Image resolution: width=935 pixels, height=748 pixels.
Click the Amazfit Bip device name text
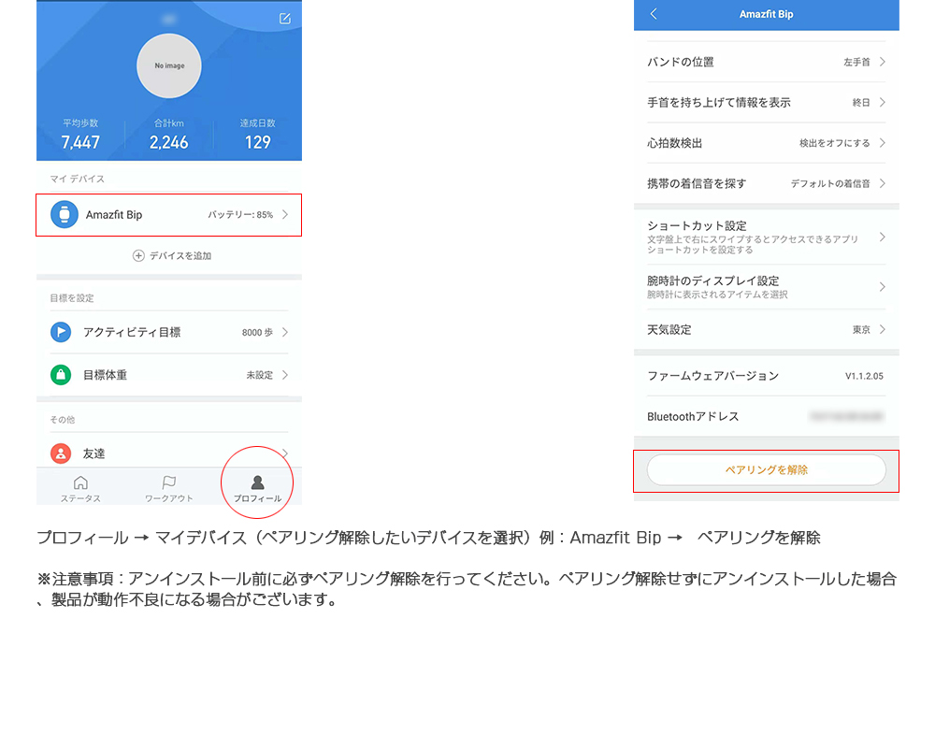pos(114,215)
